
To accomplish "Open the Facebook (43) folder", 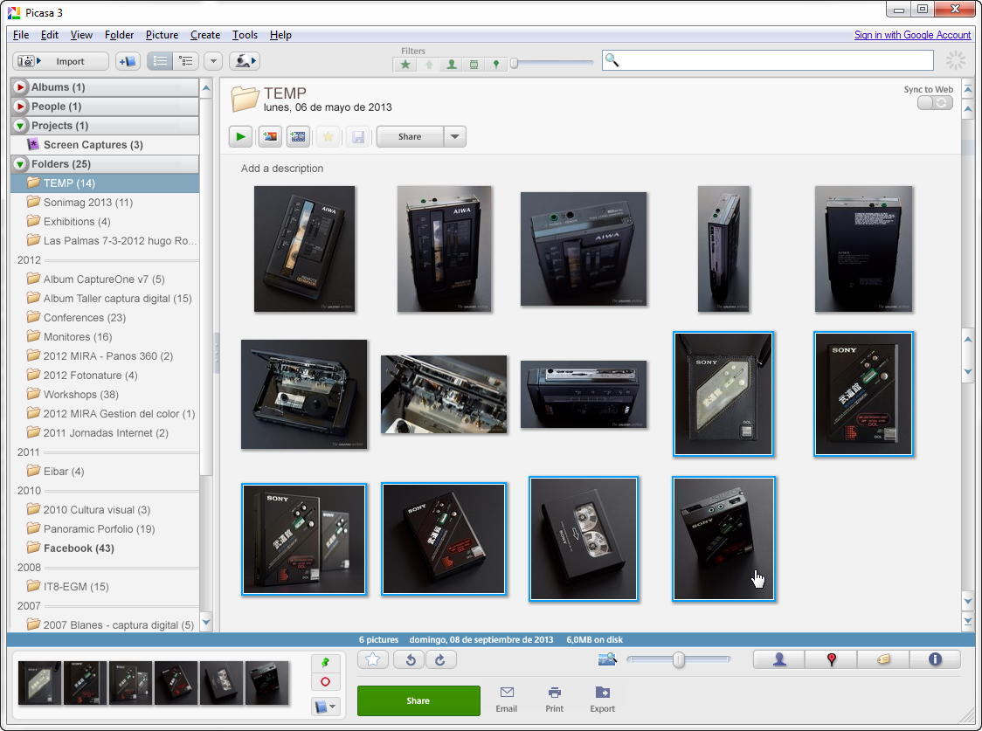I will 79,548.
